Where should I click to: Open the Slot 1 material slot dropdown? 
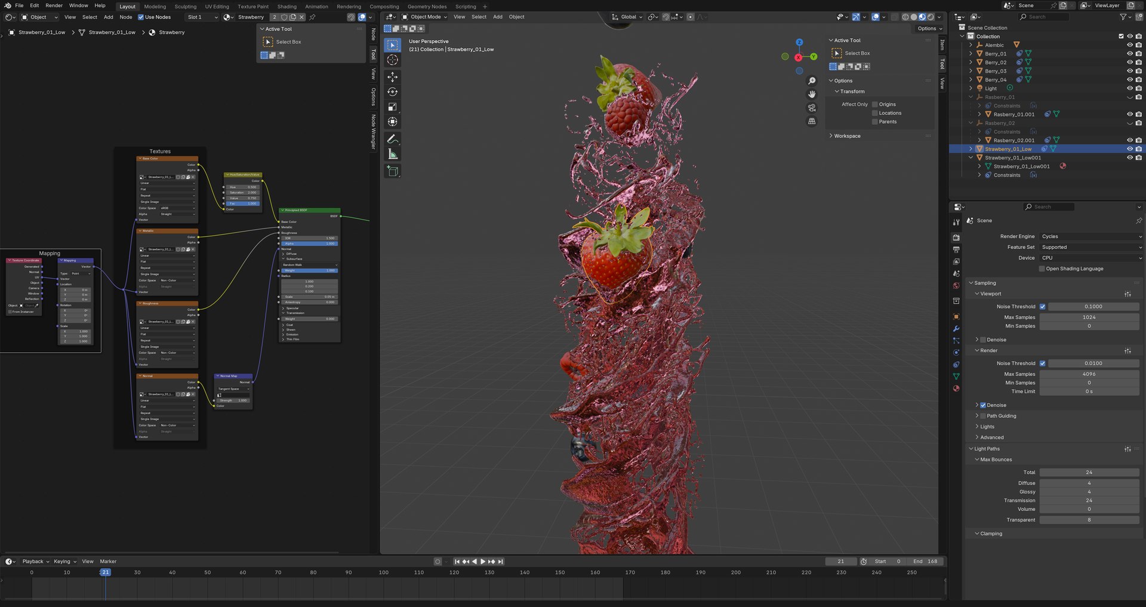[x=202, y=17]
